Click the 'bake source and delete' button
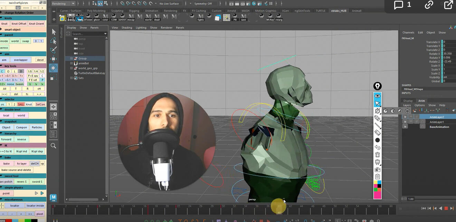Screen dimensions: 456x222 pyautogui.click(x=16, y=170)
